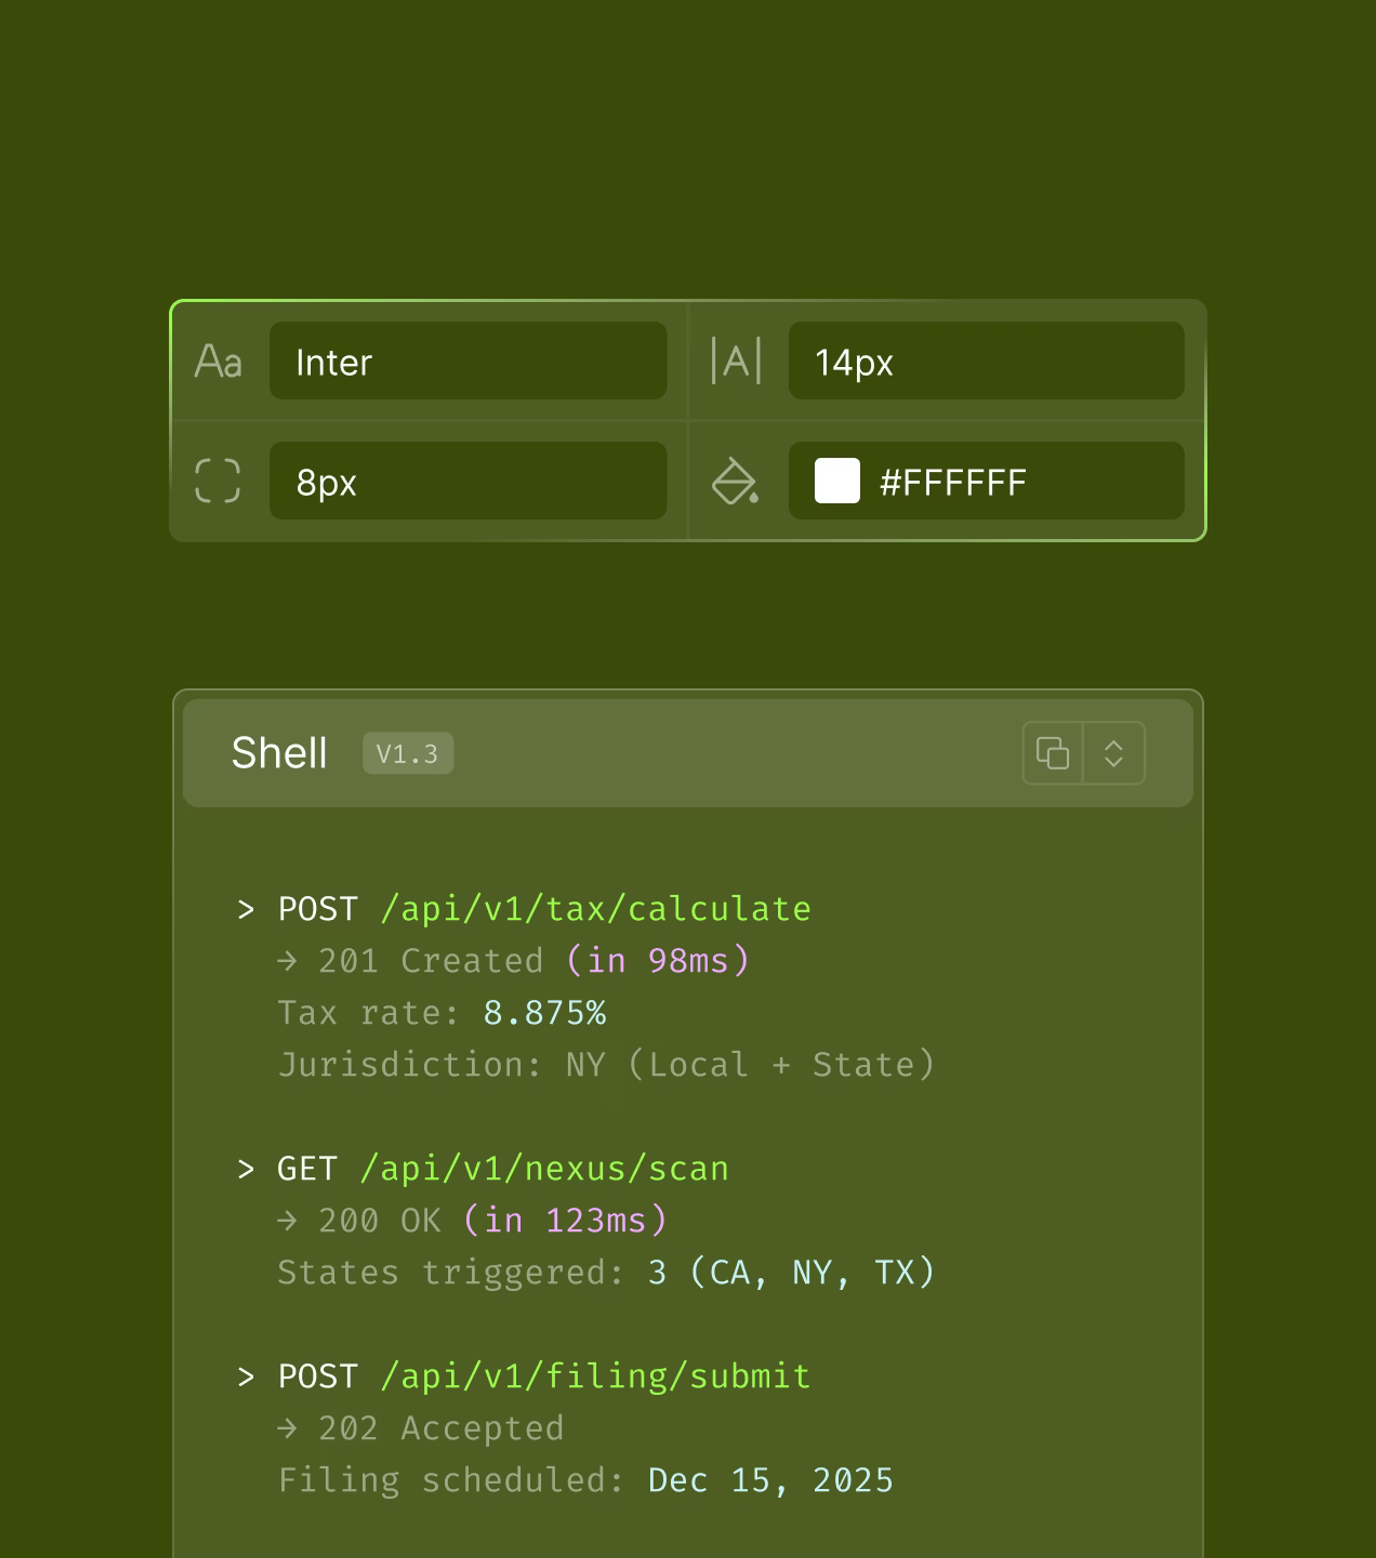
Task: Click the Tax rate: label
Action: (369, 1013)
